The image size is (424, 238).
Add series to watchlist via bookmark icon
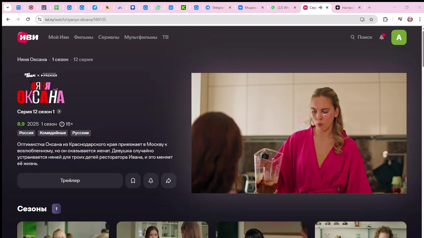tap(133, 180)
